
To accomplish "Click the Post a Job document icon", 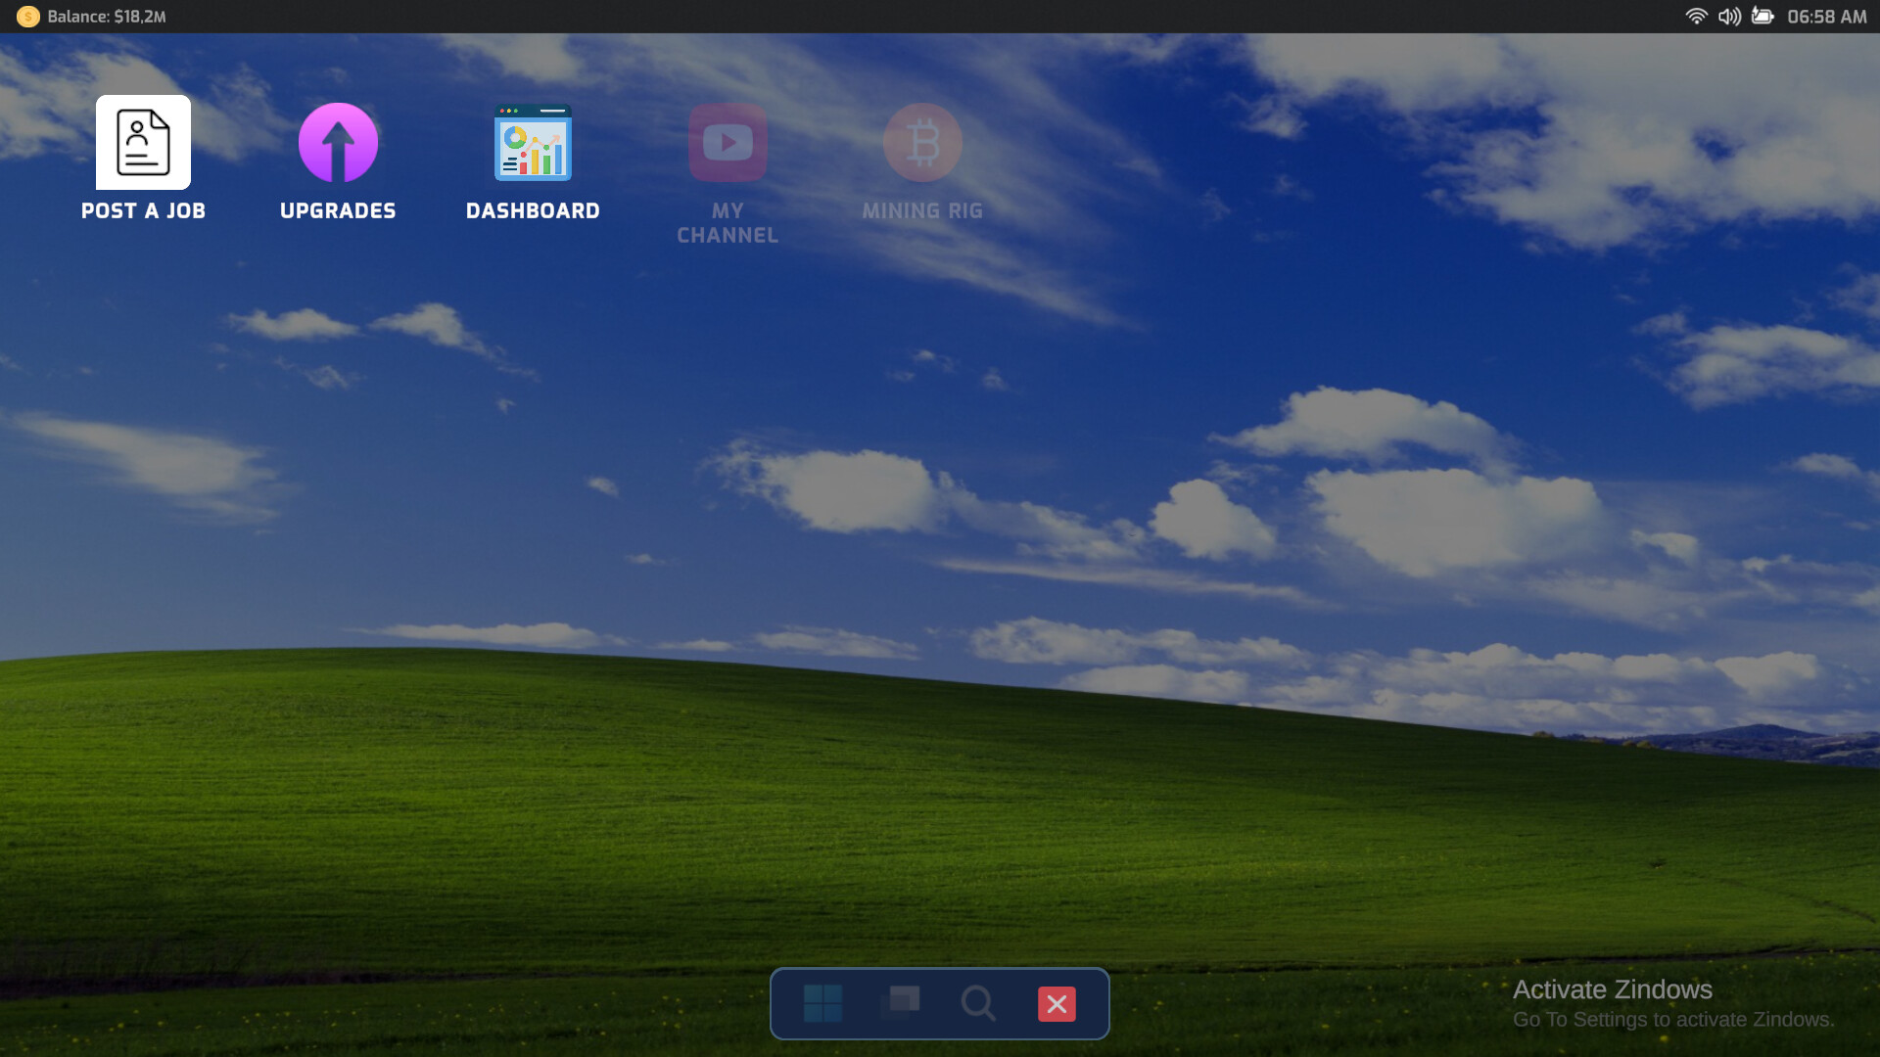I will tap(143, 143).
